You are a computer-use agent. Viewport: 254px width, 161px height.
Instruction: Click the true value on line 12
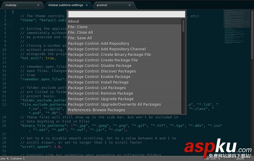[50, 58]
